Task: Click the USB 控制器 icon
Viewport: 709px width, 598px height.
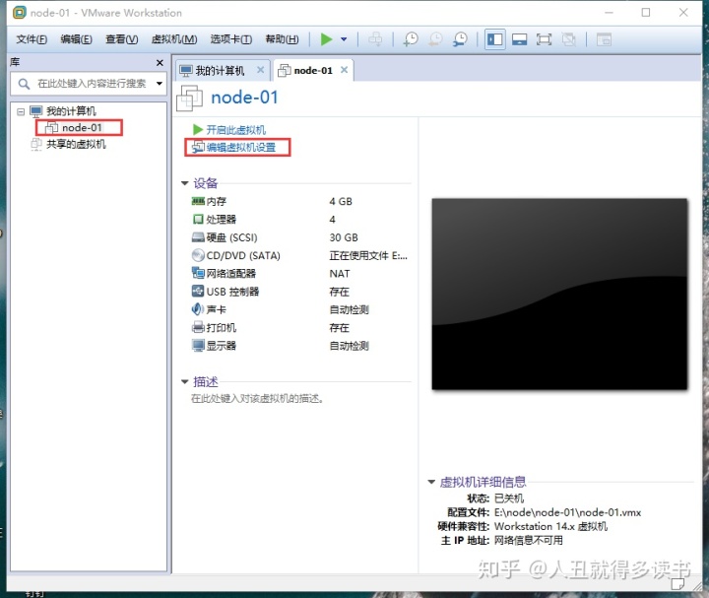Action: pyautogui.click(x=198, y=292)
